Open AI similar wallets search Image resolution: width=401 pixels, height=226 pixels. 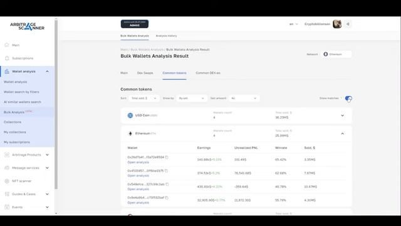click(23, 102)
